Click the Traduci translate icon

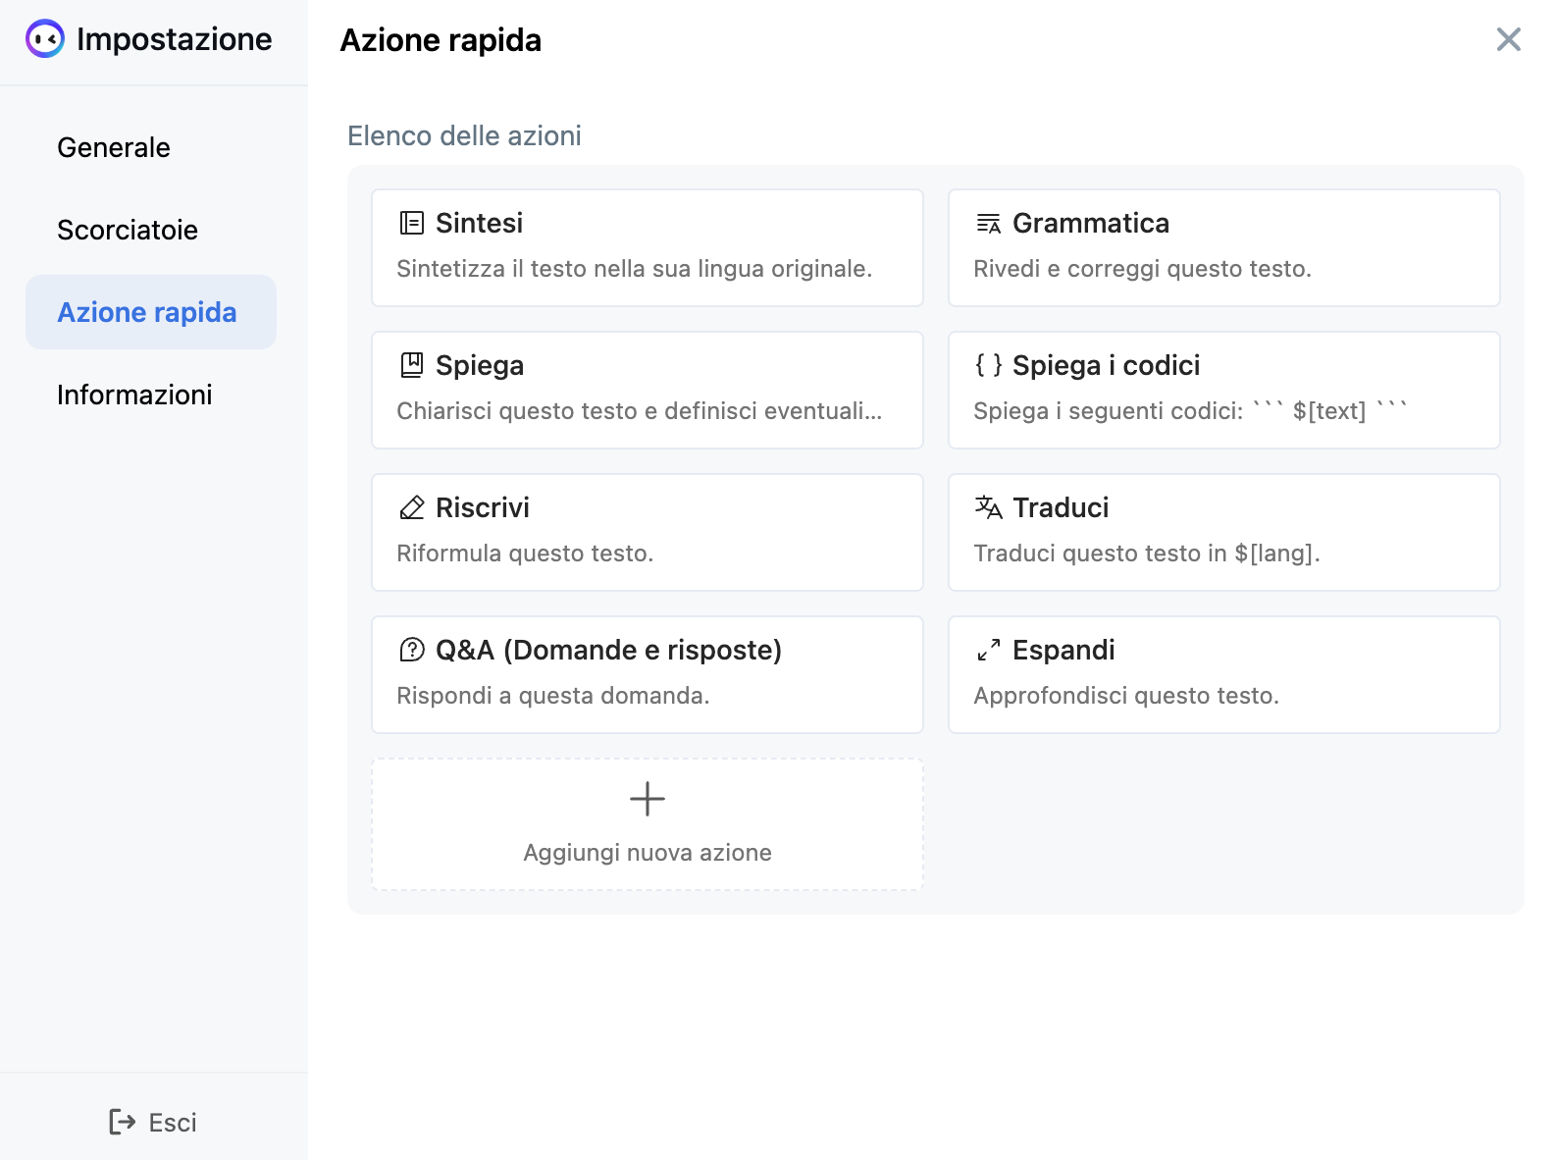(989, 507)
